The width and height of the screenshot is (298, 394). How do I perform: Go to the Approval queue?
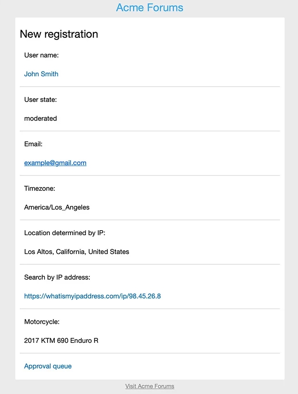(48, 366)
